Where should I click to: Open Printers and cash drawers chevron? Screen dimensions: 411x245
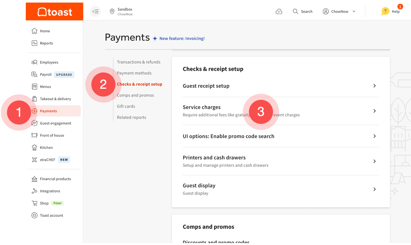tap(374, 161)
